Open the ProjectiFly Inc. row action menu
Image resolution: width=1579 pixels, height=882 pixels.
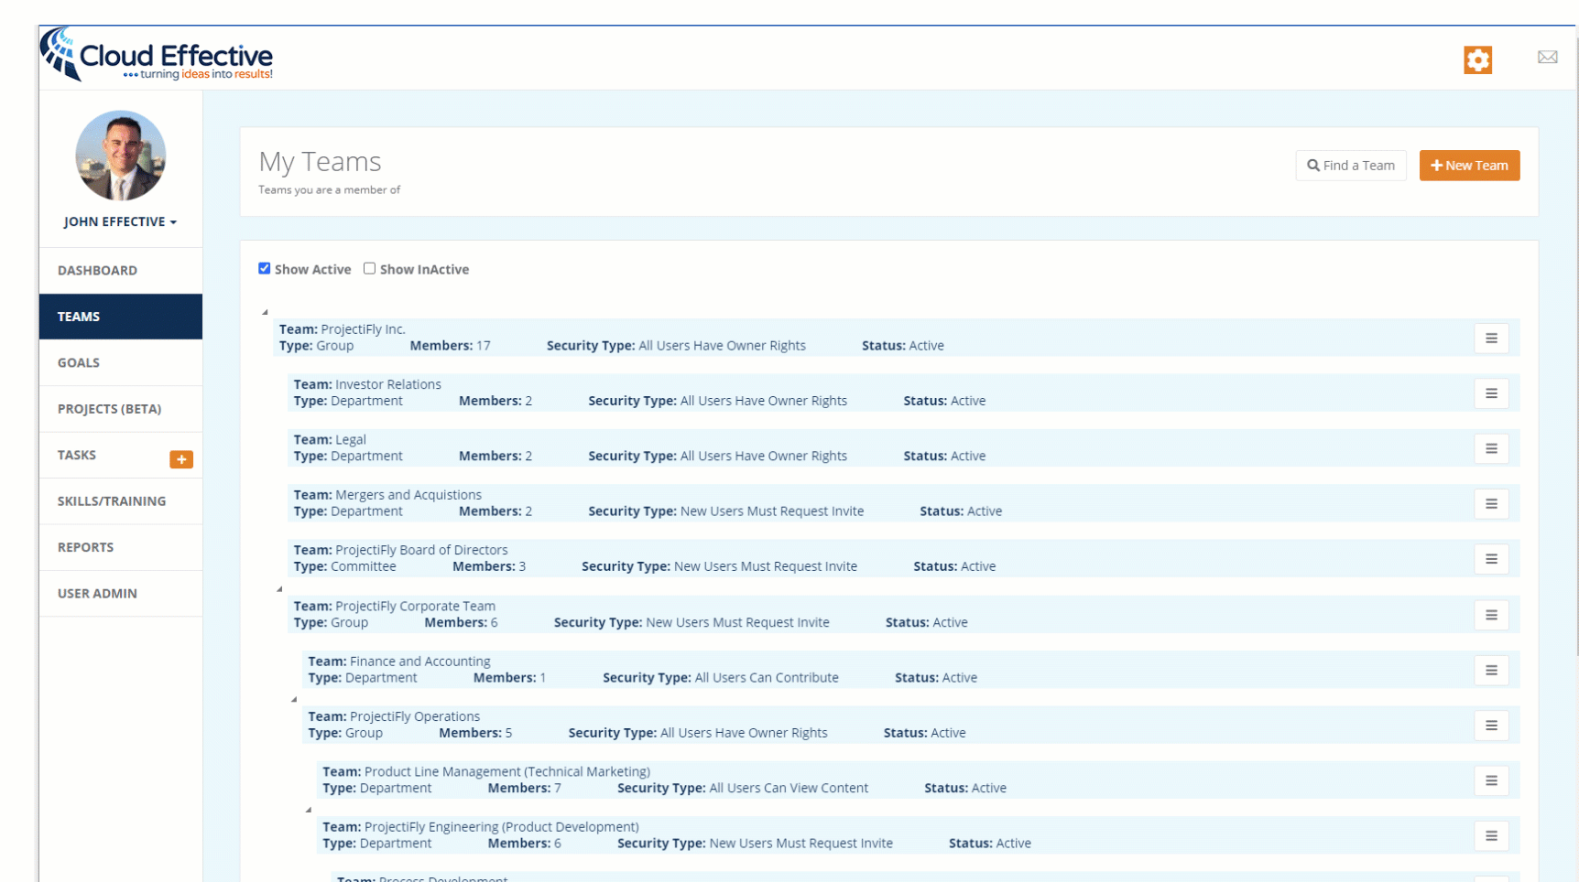click(1491, 338)
